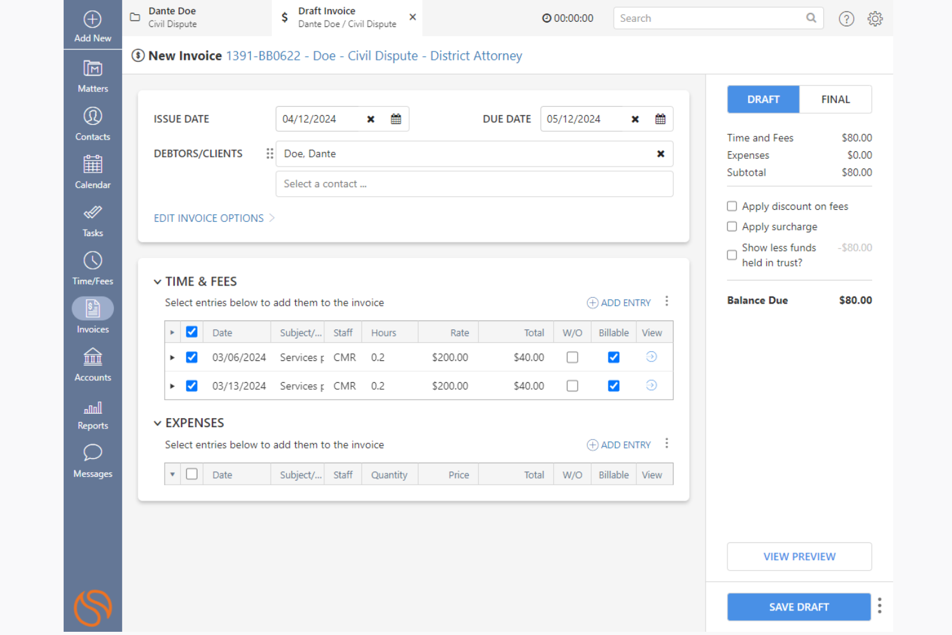Click View Preview button
952x635 pixels.
tap(800, 557)
